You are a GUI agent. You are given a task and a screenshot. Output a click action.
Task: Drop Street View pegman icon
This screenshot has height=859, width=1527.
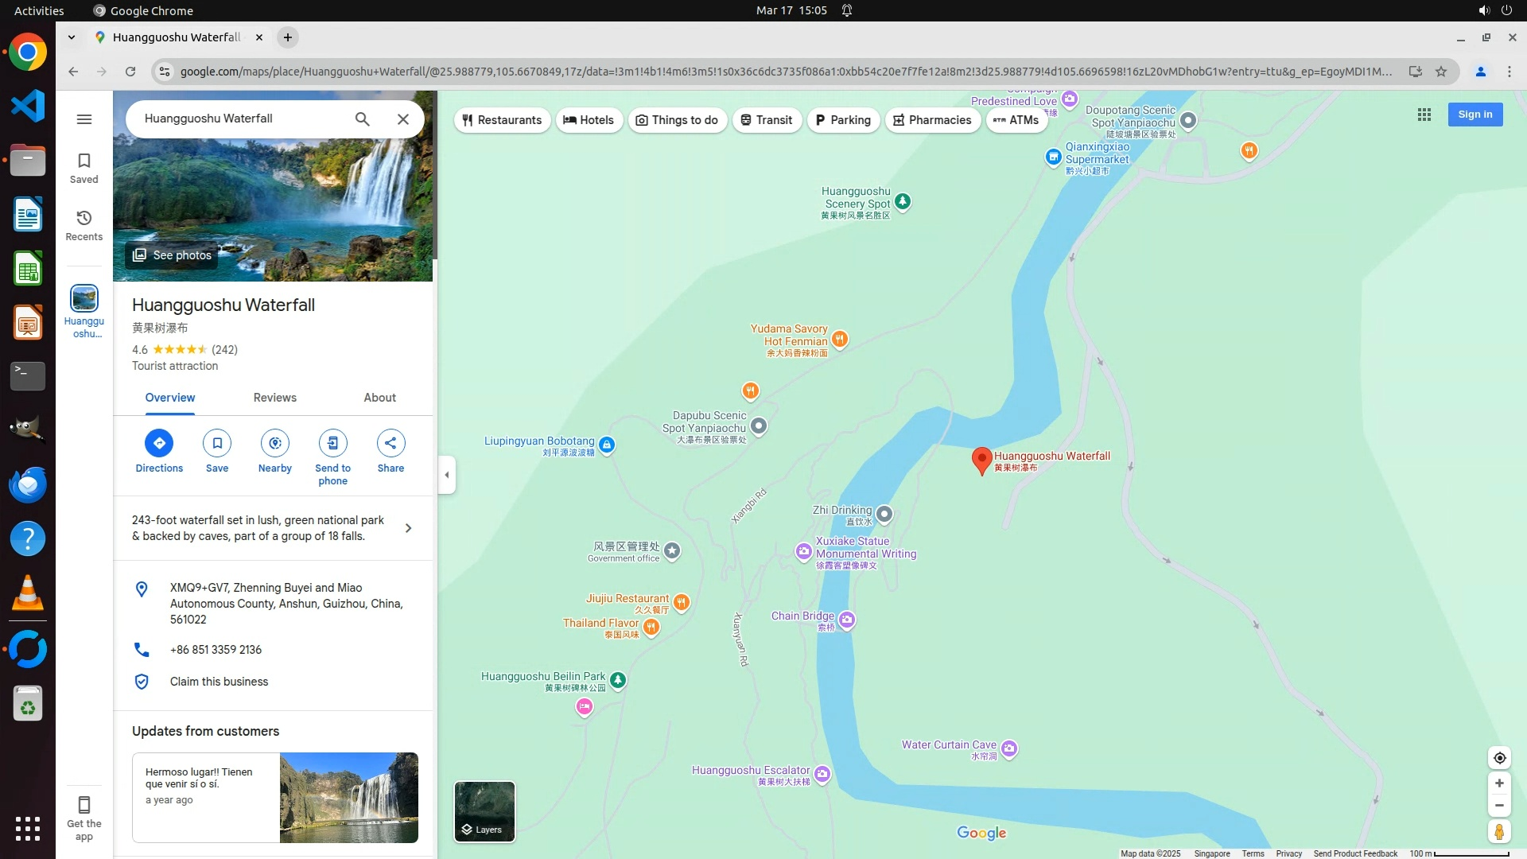[1499, 832]
